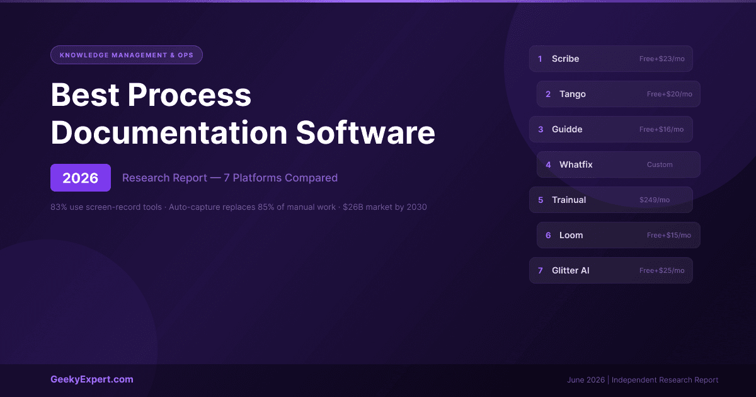The height and width of the screenshot is (397, 756).
Task: Click the Free+$20/mo price
Action: [670, 94]
